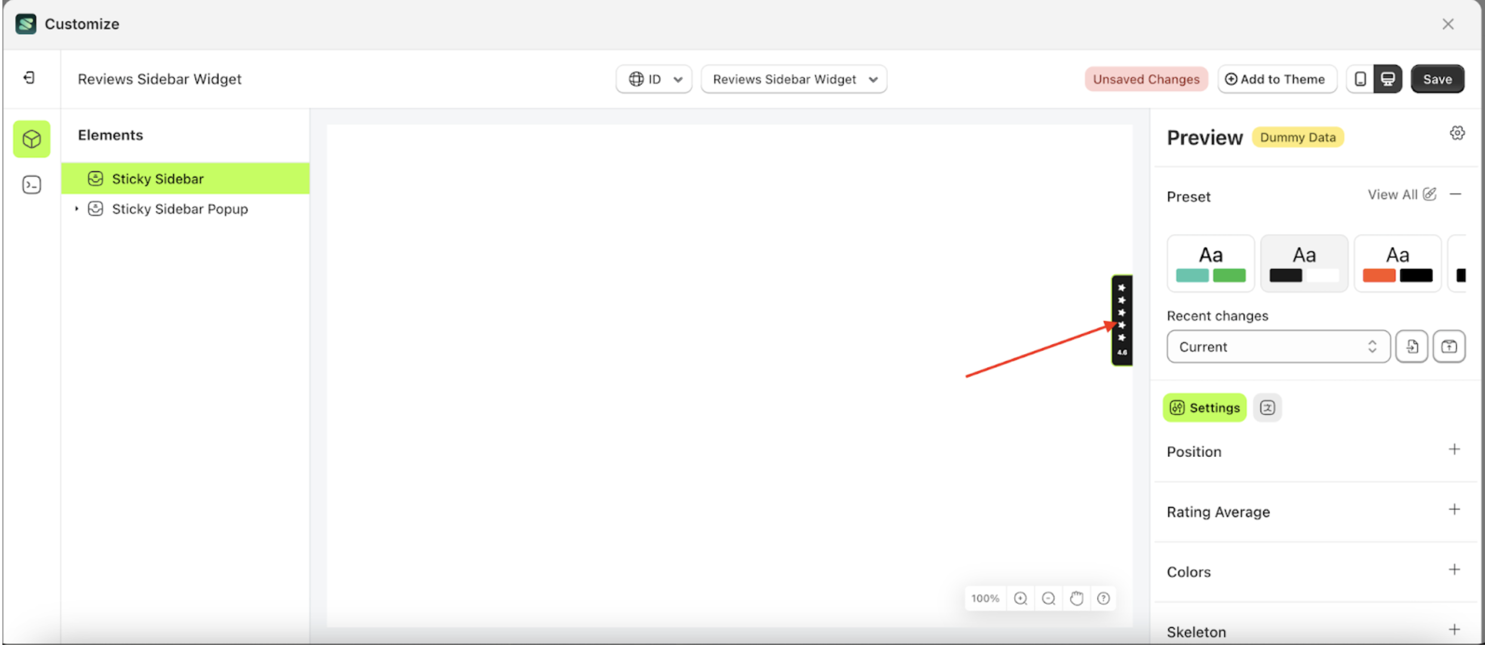Click the help question mark icon near zoom controls
The width and height of the screenshot is (1485, 645).
coord(1103,598)
